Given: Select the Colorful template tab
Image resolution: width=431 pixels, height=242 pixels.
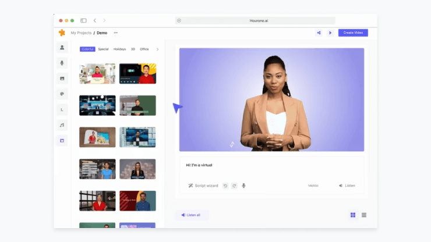Looking at the screenshot, I should coord(87,49).
